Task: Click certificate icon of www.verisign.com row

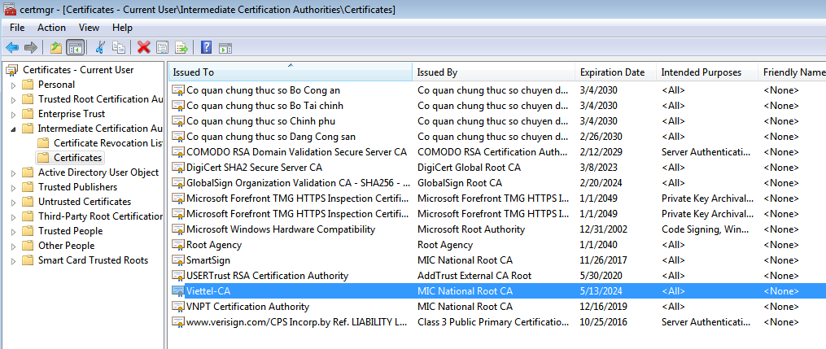Action: (178, 321)
